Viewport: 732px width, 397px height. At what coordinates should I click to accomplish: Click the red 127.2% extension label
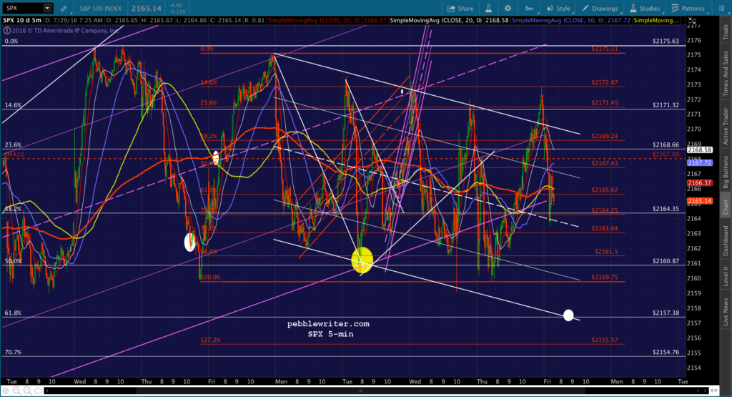pyautogui.click(x=211, y=340)
